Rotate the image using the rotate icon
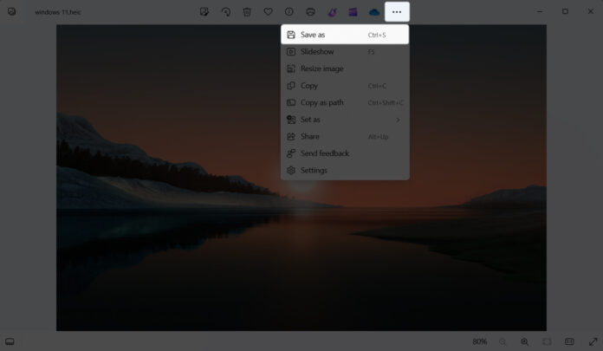The image size is (603, 351). point(226,12)
